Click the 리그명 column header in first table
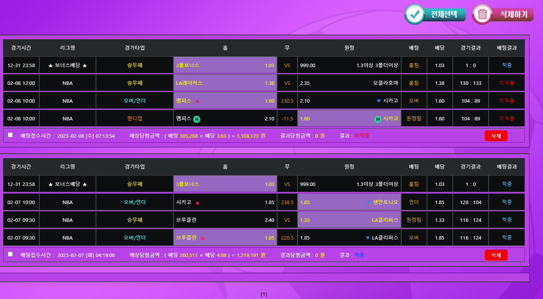Image resolution: width=543 pixels, height=299 pixels. pyautogui.click(x=67, y=48)
